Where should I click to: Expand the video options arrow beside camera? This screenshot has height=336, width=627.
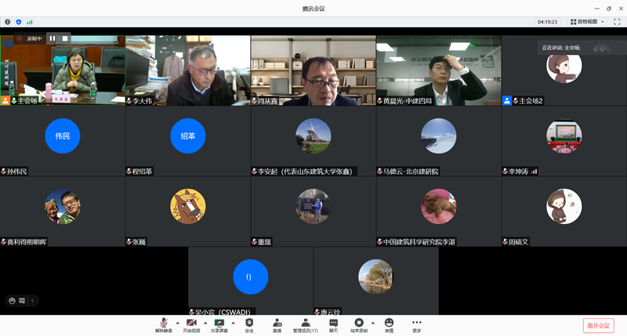pyautogui.click(x=205, y=322)
